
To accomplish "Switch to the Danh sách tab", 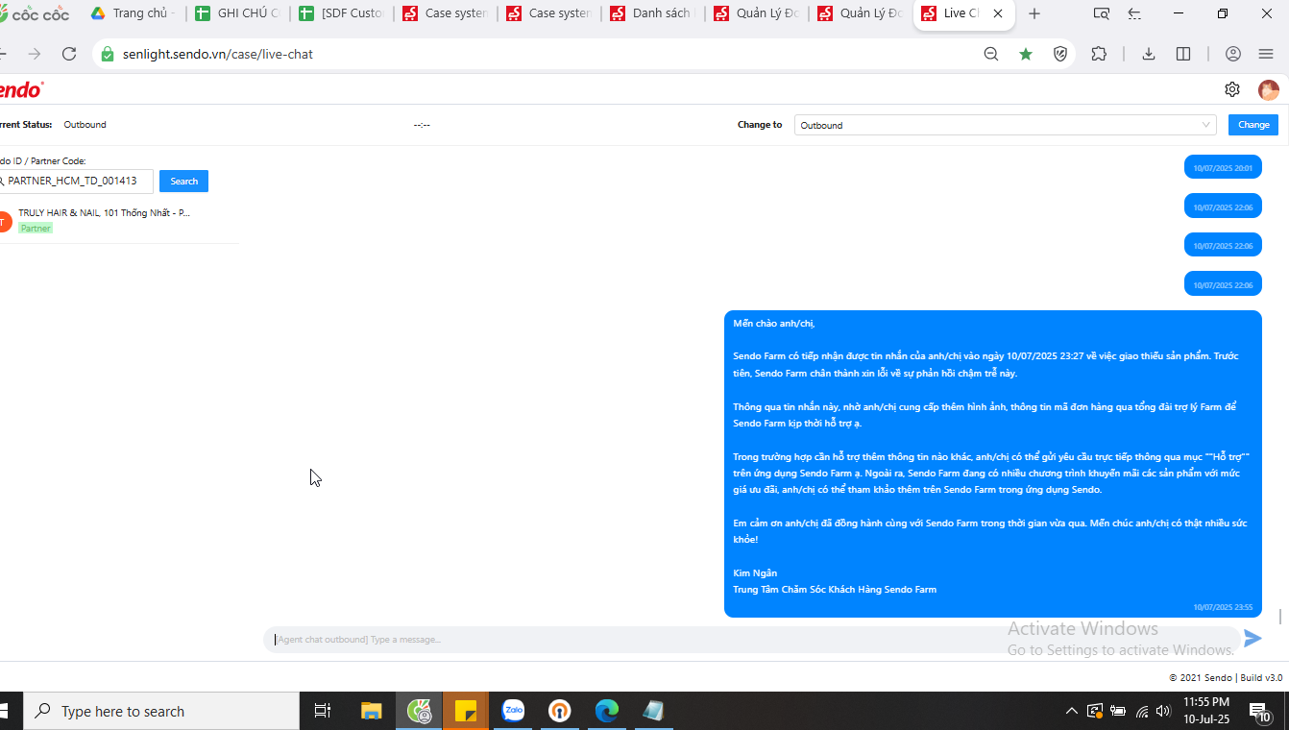I will click(653, 13).
